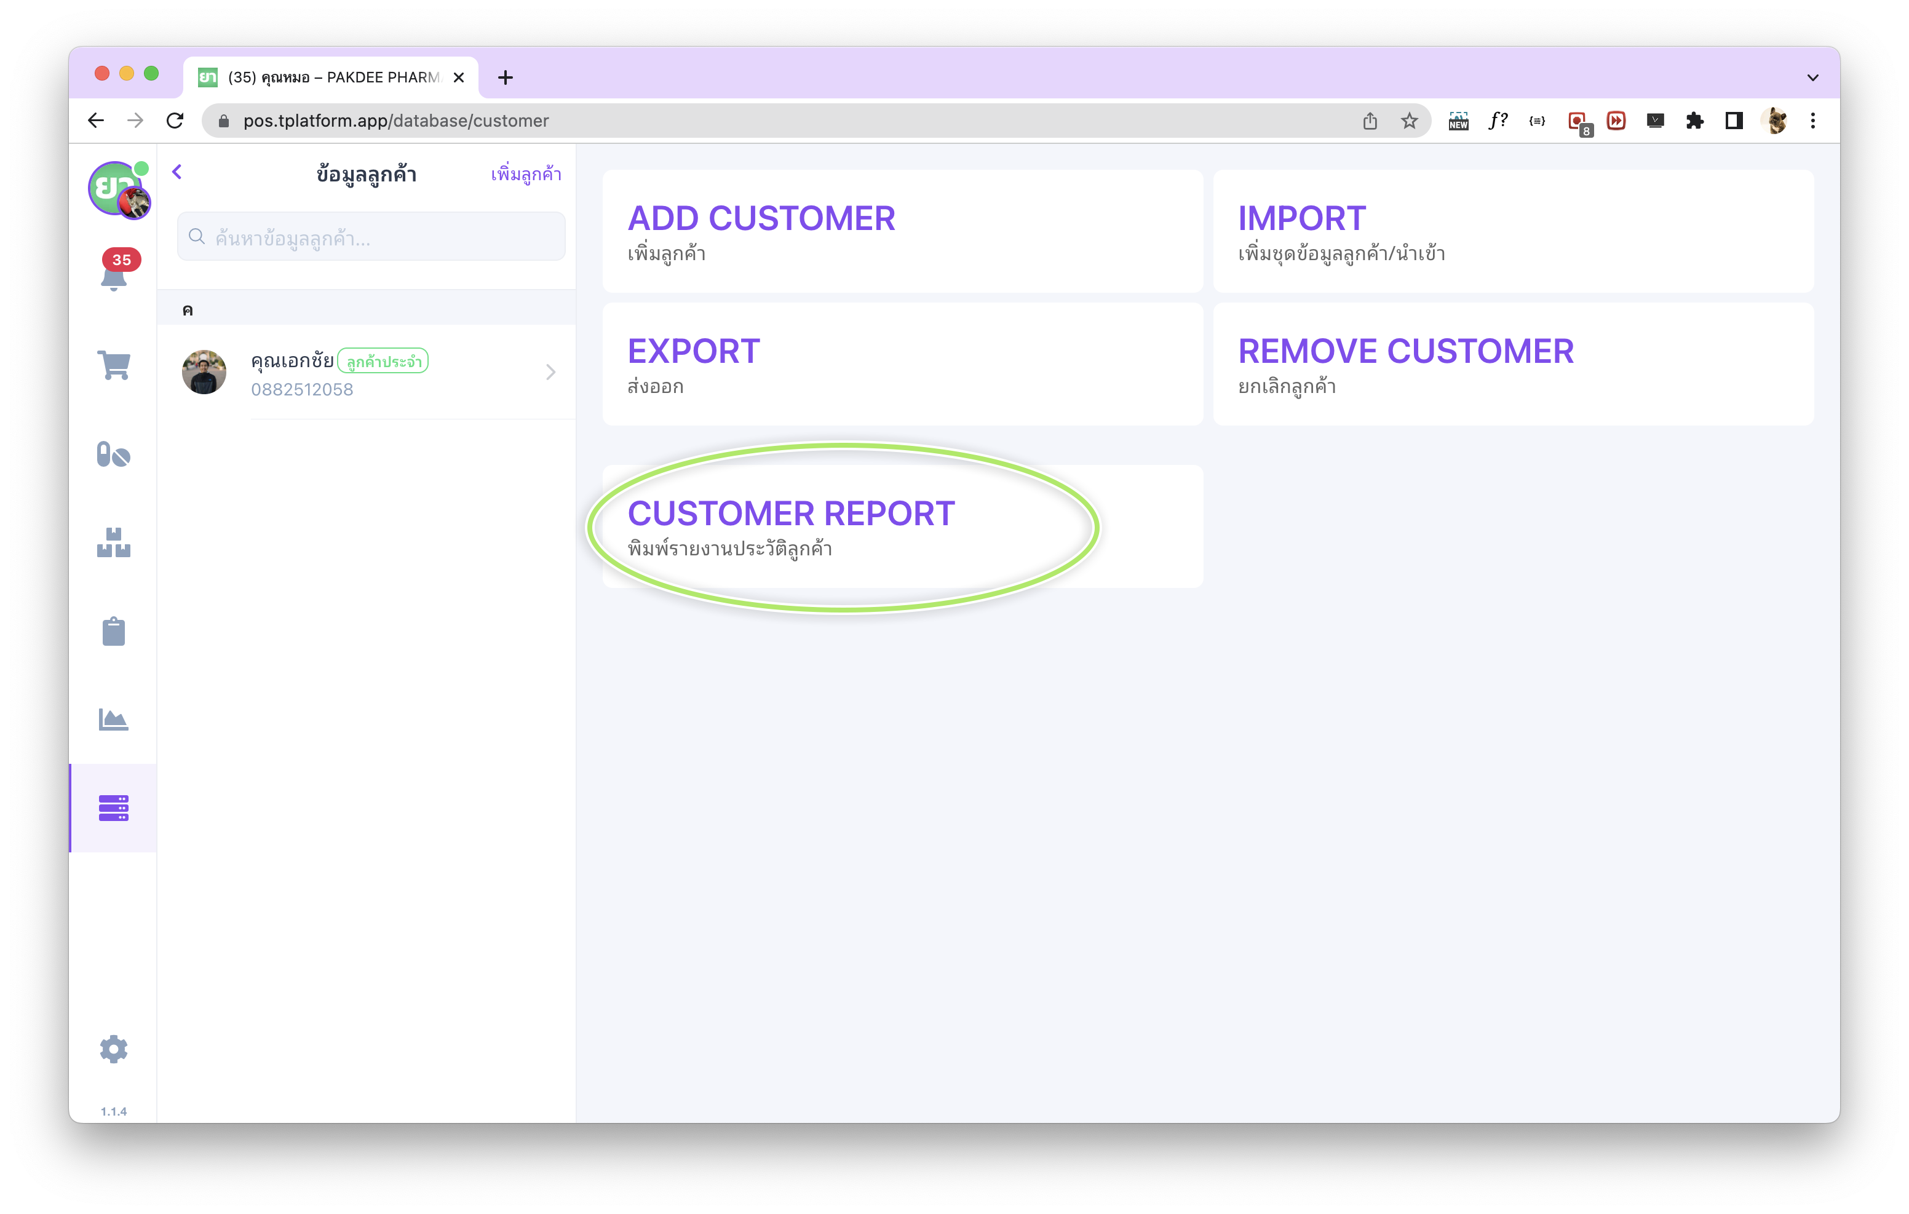
Task: Expand the คุณเอกชัย customer row chevron
Action: 551,372
